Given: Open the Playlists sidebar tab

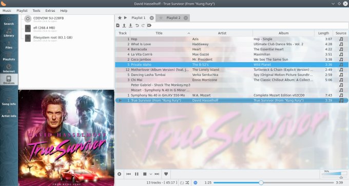Looking at the screenshot, I should [x=9, y=57].
